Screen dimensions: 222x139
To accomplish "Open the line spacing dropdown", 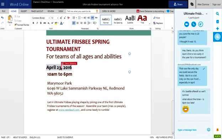I will point(89,23).
